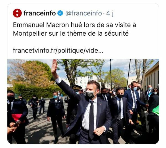
Task: Click the green bag at photo's right edge
Action: click(155, 110)
